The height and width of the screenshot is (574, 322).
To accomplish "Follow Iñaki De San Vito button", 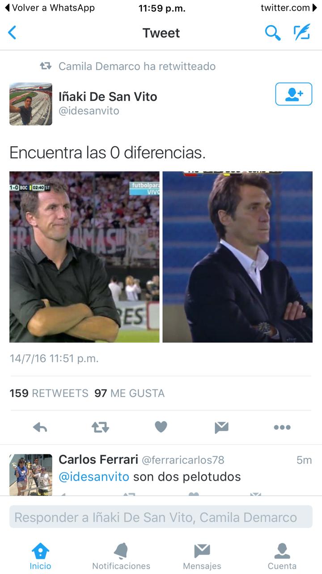I will click(x=293, y=94).
